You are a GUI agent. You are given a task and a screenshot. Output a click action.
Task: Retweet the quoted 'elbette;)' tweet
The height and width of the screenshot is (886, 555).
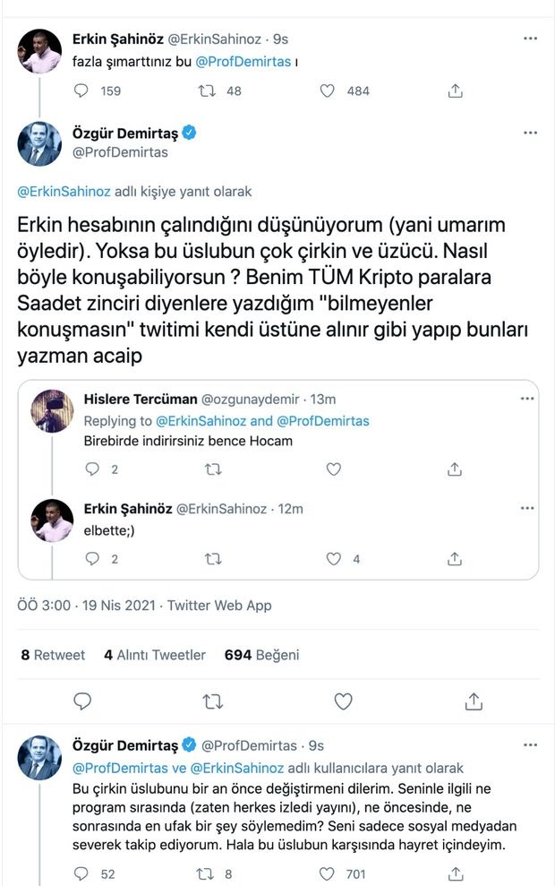(x=212, y=559)
